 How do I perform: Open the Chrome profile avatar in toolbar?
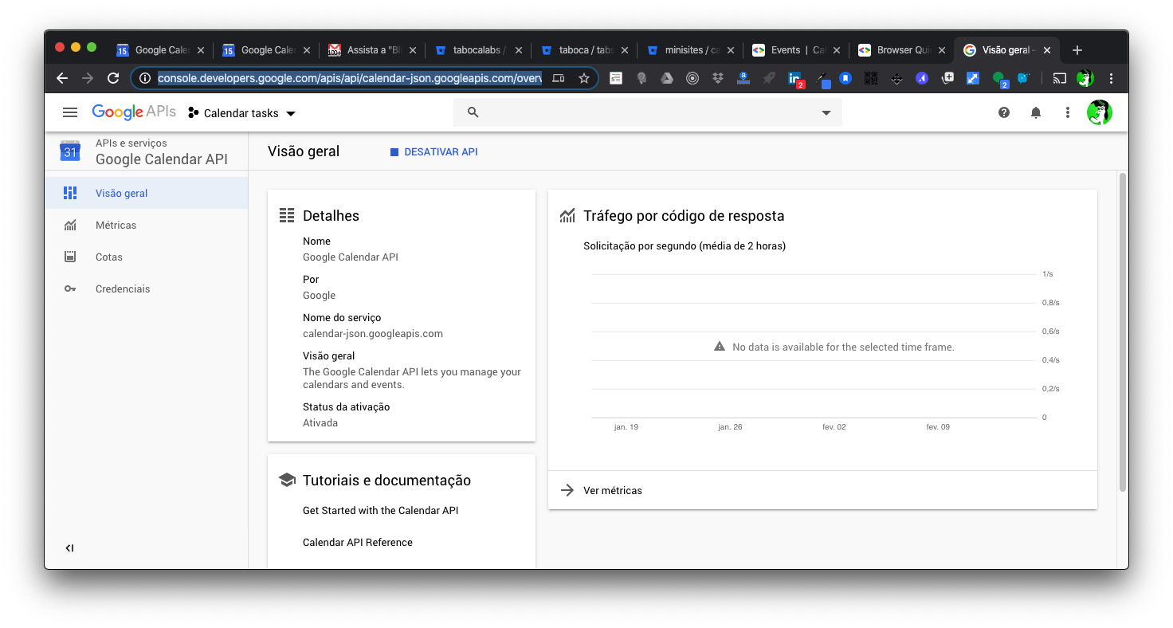point(1085,78)
